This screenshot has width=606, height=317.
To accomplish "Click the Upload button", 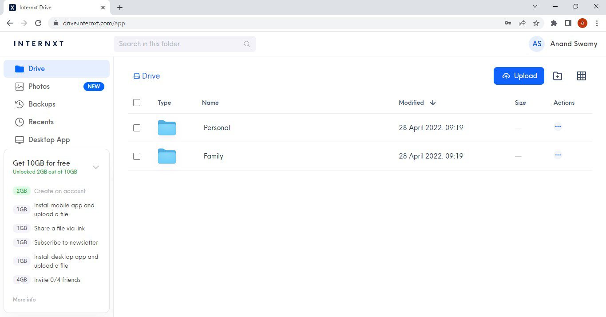I will click(x=519, y=75).
